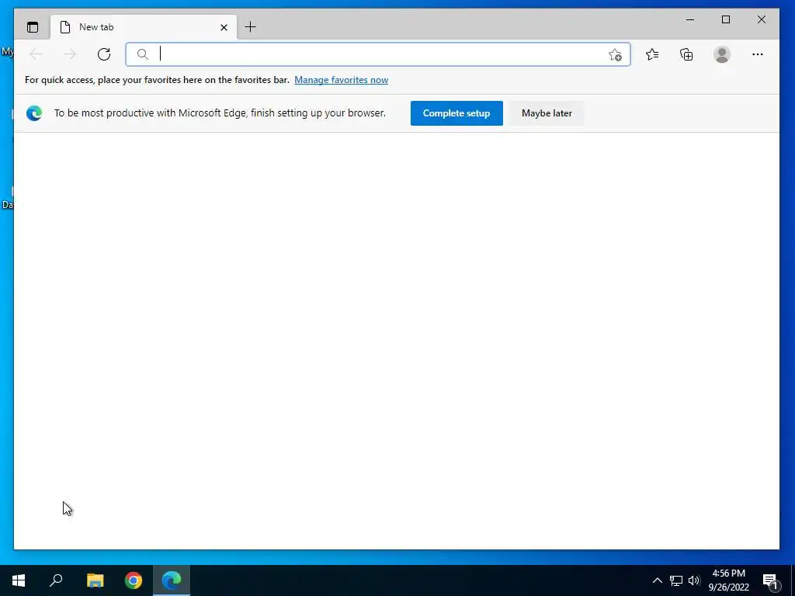Viewport: 795px width, 596px height.
Task: Dismiss with Maybe later button
Action: pos(547,113)
